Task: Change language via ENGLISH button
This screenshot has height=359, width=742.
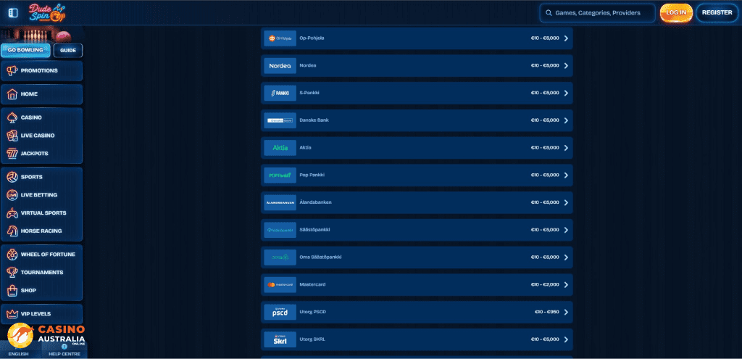Action: (18, 354)
